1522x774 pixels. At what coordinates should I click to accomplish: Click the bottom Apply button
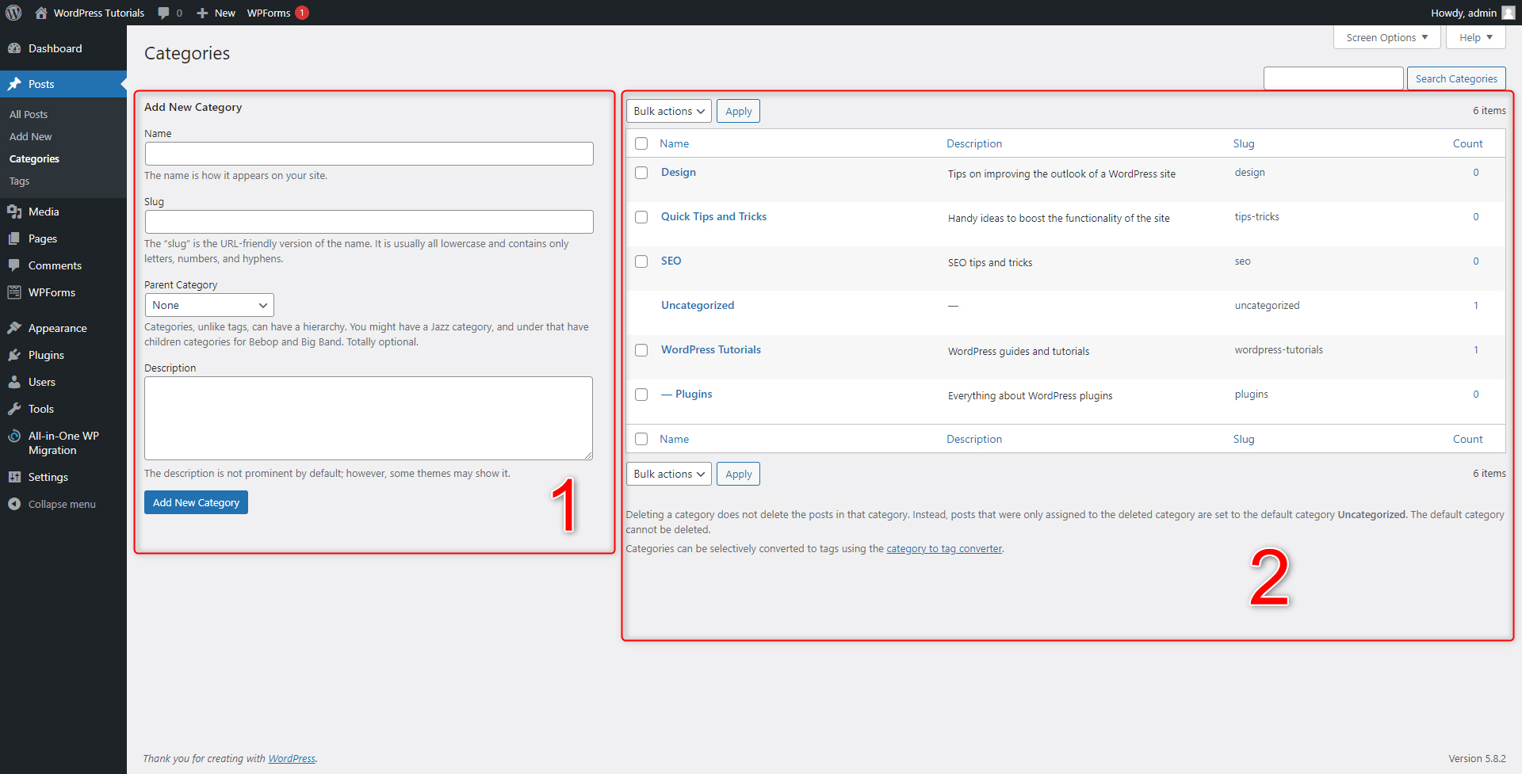pyautogui.click(x=738, y=474)
